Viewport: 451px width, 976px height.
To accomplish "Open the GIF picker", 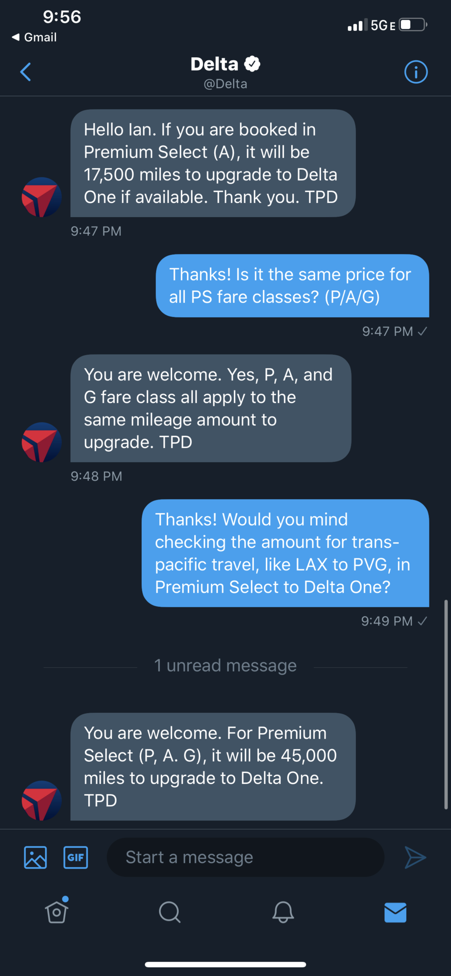I will point(75,857).
